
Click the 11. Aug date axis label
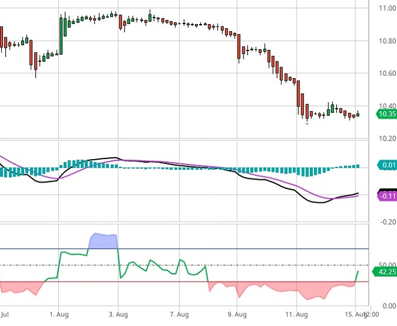pyautogui.click(x=297, y=315)
